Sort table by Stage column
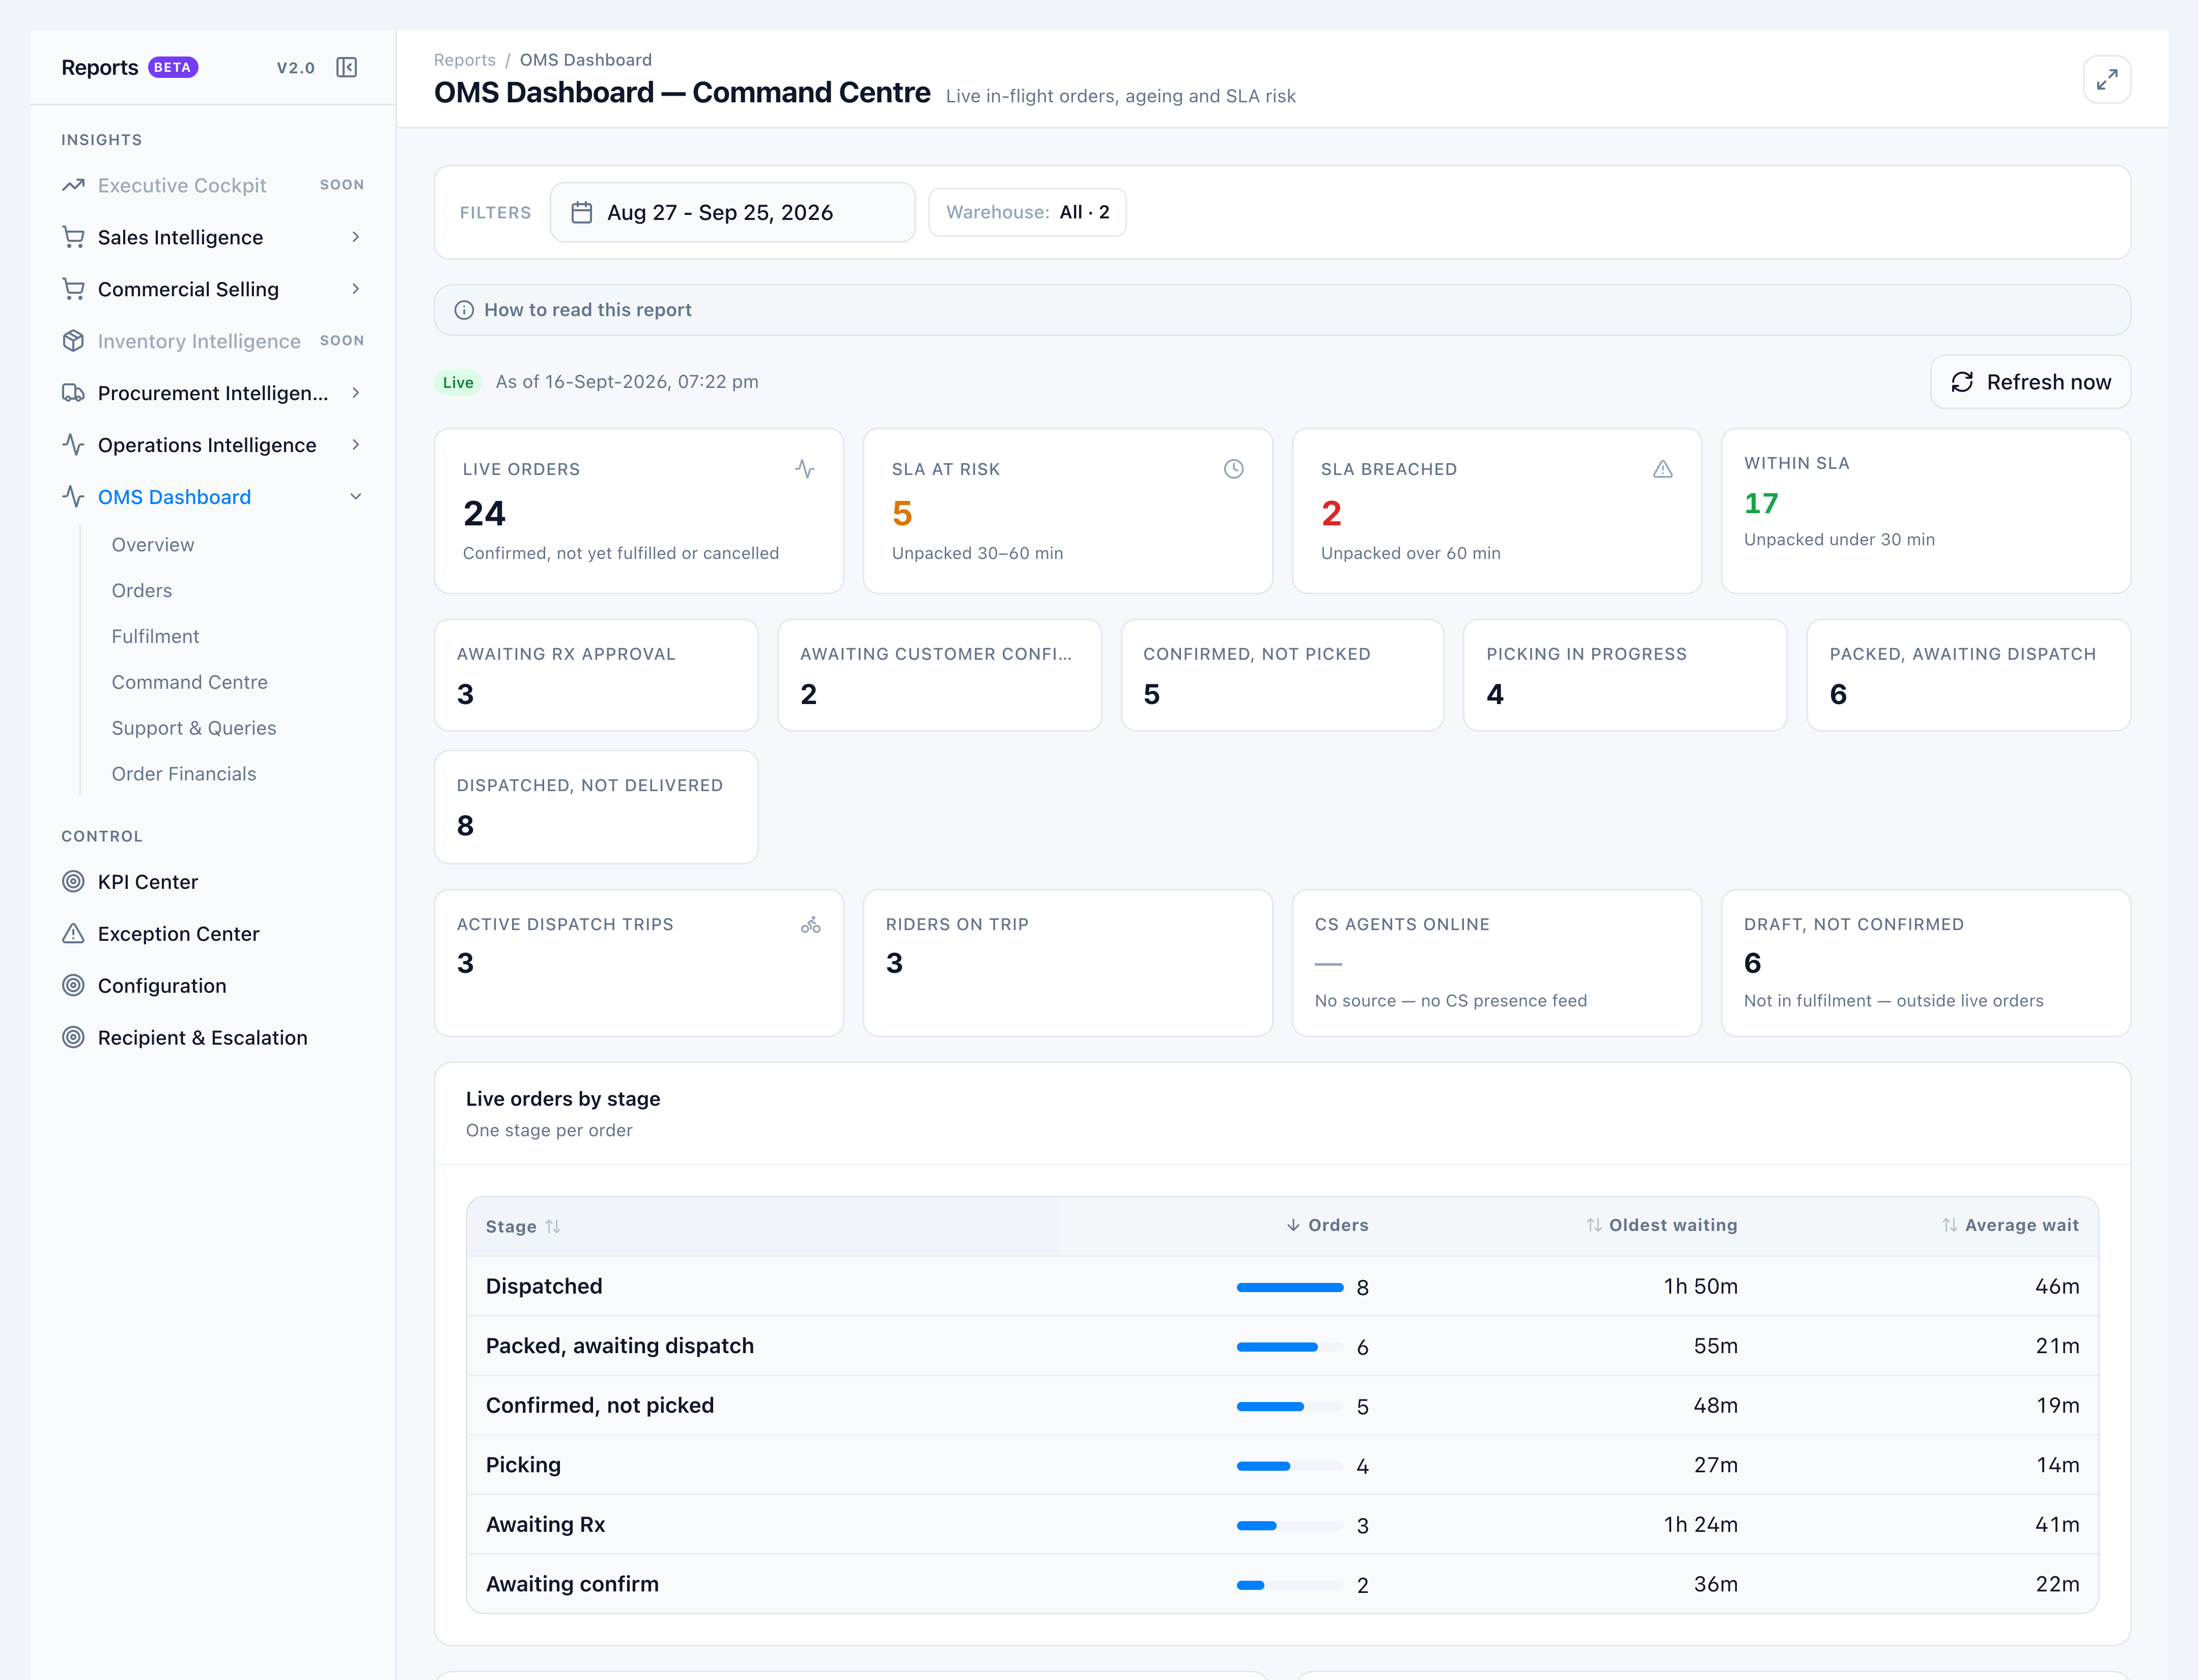 coord(522,1226)
